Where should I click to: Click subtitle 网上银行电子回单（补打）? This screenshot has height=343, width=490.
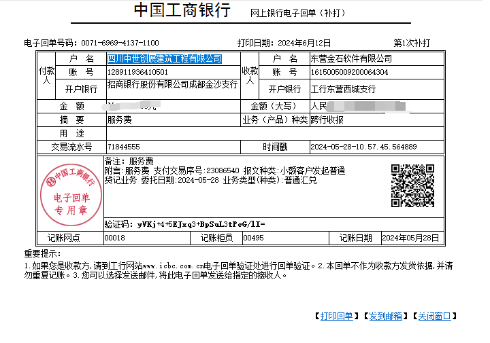(298, 13)
